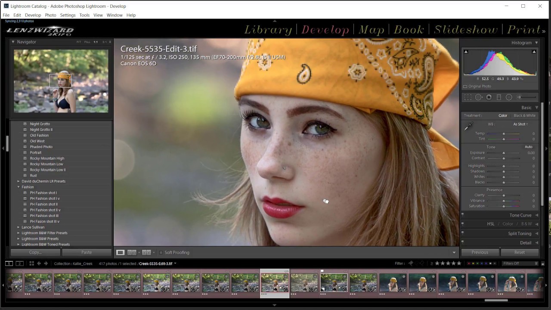Collapse the left panel group

click(3, 149)
